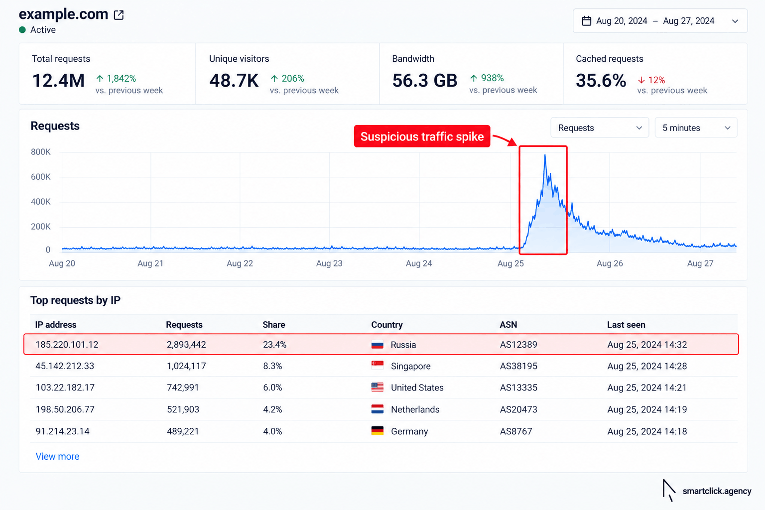Open the Aug 20 – Aug 27 date range dropdown
Viewport: 765px width, 510px height.
coord(660,21)
